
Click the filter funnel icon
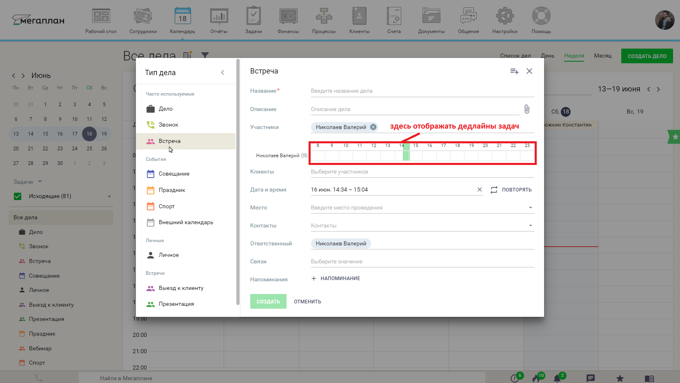click(205, 55)
